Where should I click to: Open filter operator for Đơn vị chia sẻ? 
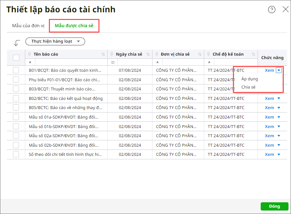coord(157,62)
